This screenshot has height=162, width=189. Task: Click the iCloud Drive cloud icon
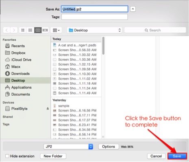(x=7, y=60)
